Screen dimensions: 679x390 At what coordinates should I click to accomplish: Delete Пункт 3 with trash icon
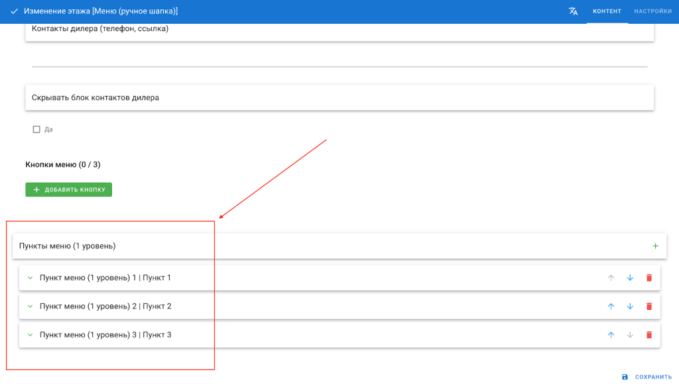tap(649, 335)
